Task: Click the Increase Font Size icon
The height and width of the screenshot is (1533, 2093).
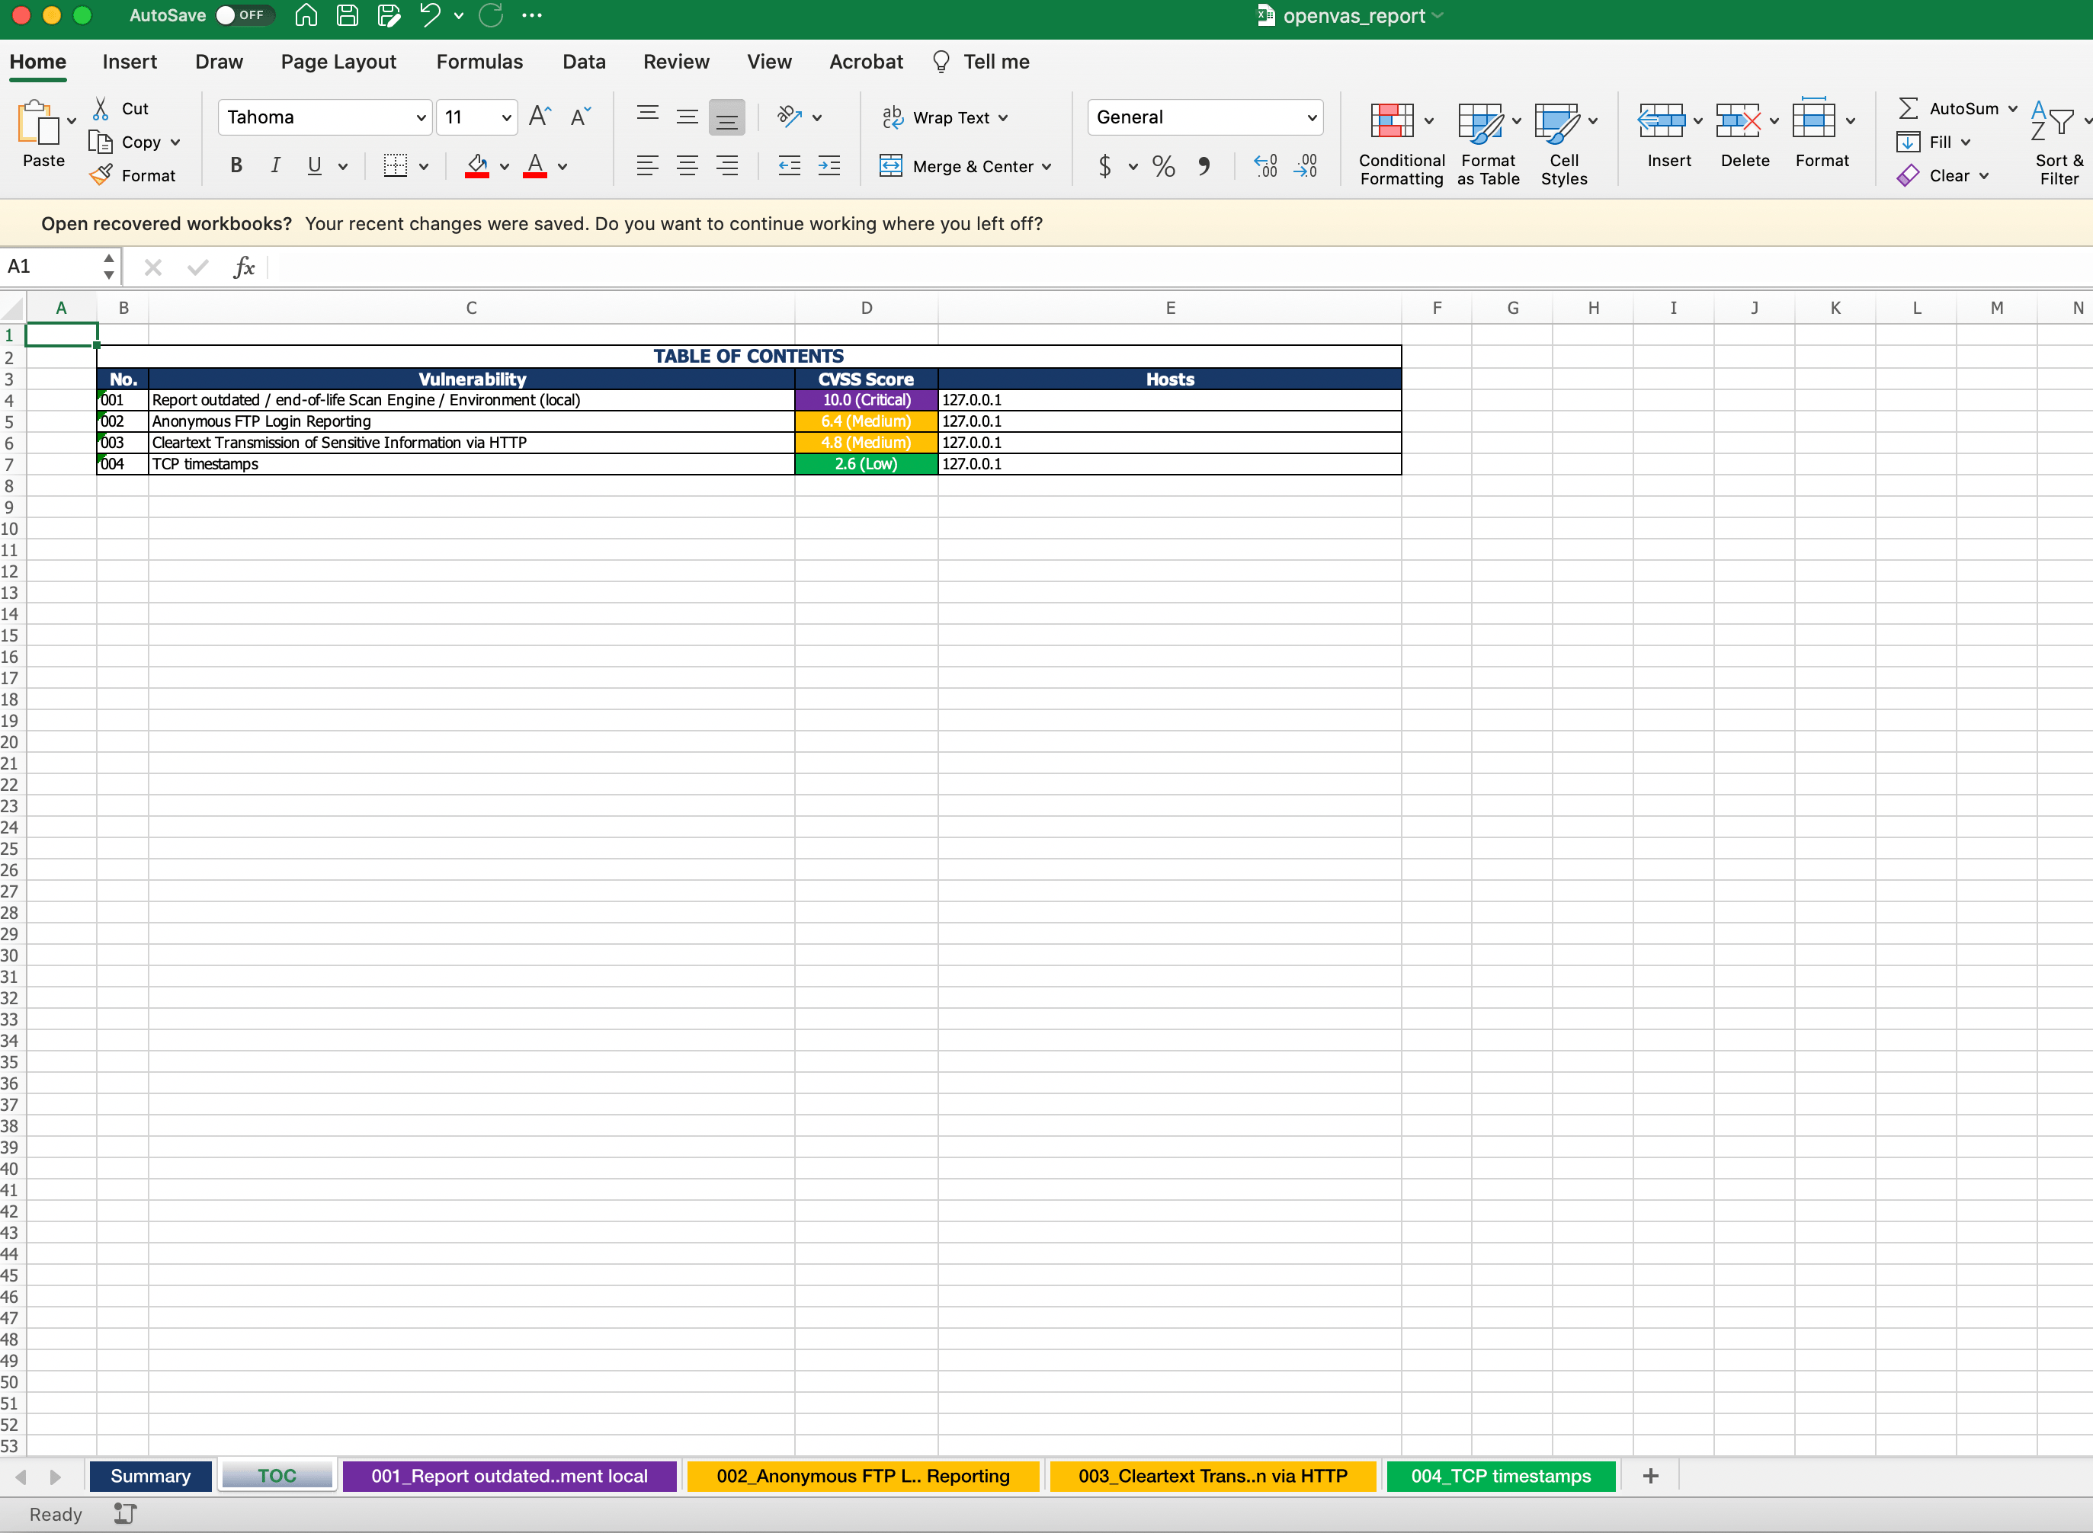Action: click(540, 117)
